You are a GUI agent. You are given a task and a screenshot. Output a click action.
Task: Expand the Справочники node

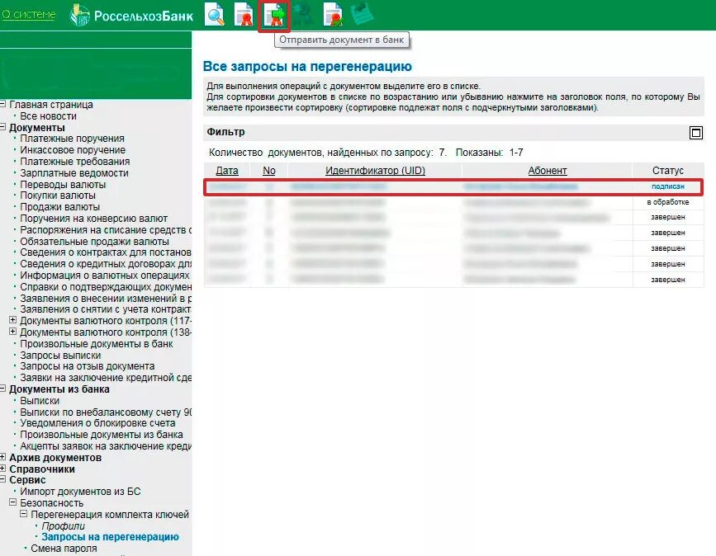2,468
